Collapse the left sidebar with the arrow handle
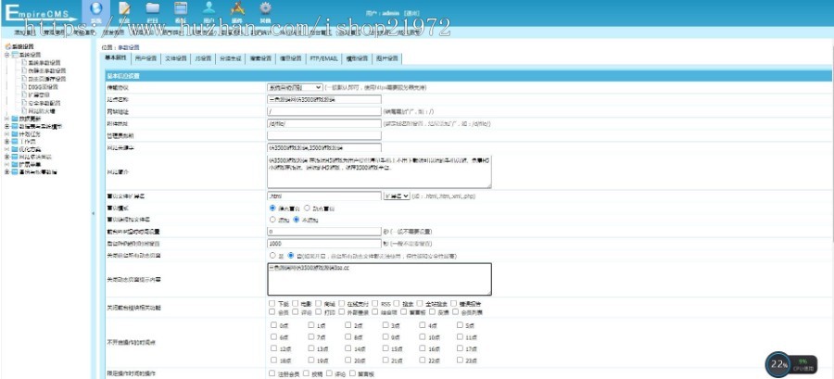 tap(93, 213)
